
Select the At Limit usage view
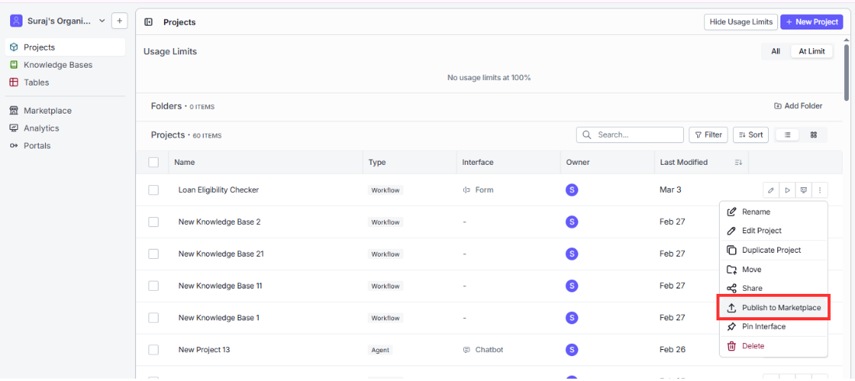812,51
